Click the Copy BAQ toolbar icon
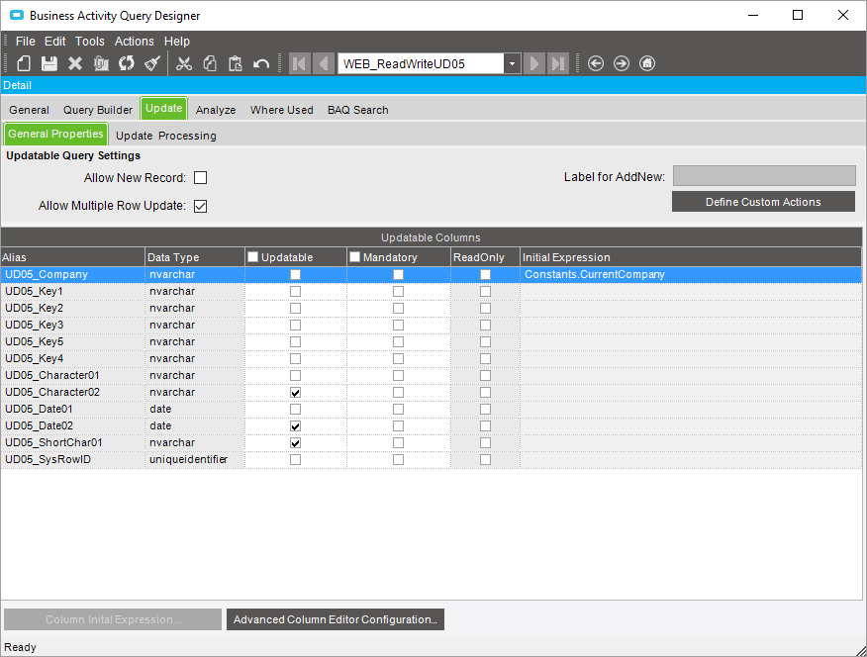The width and height of the screenshot is (867, 657). [x=101, y=63]
